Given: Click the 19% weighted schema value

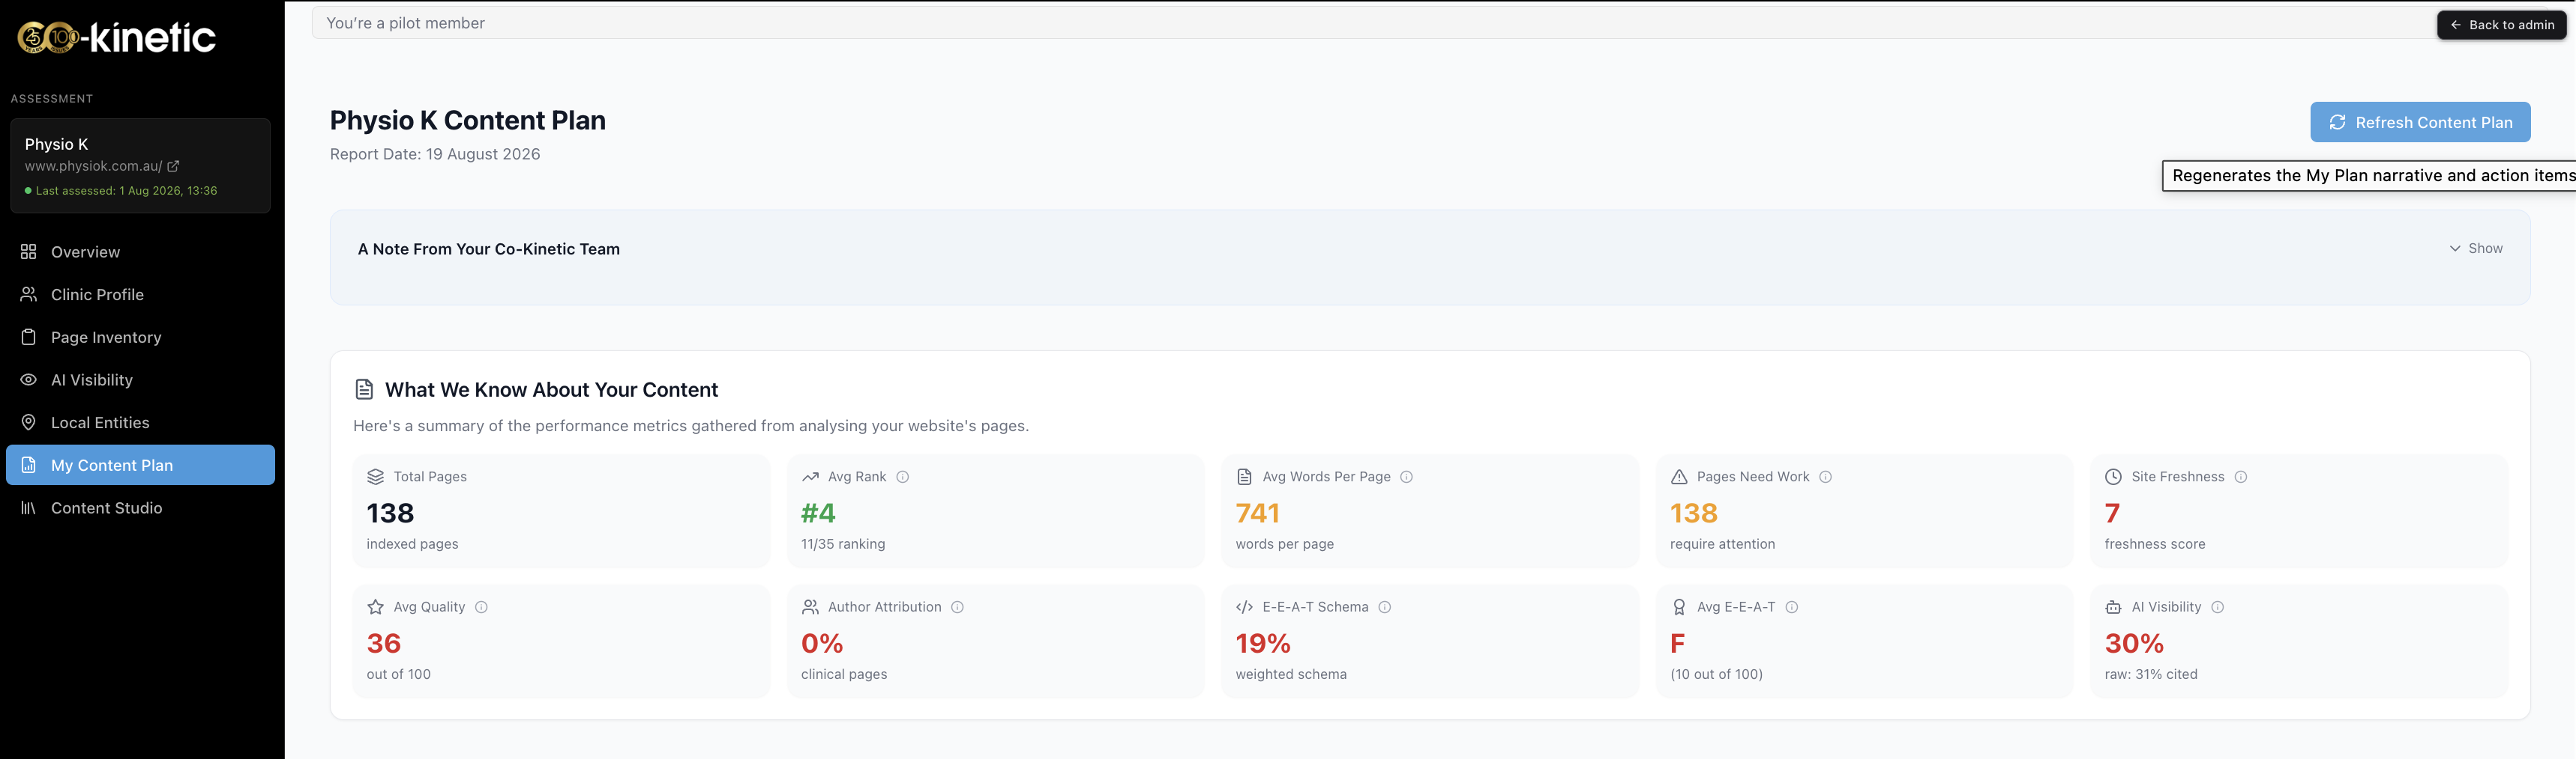Looking at the screenshot, I should 1263,643.
